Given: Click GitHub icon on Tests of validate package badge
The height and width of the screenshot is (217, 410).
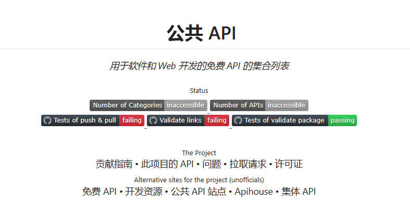Looking at the screenshot, I should coord(238,120).
